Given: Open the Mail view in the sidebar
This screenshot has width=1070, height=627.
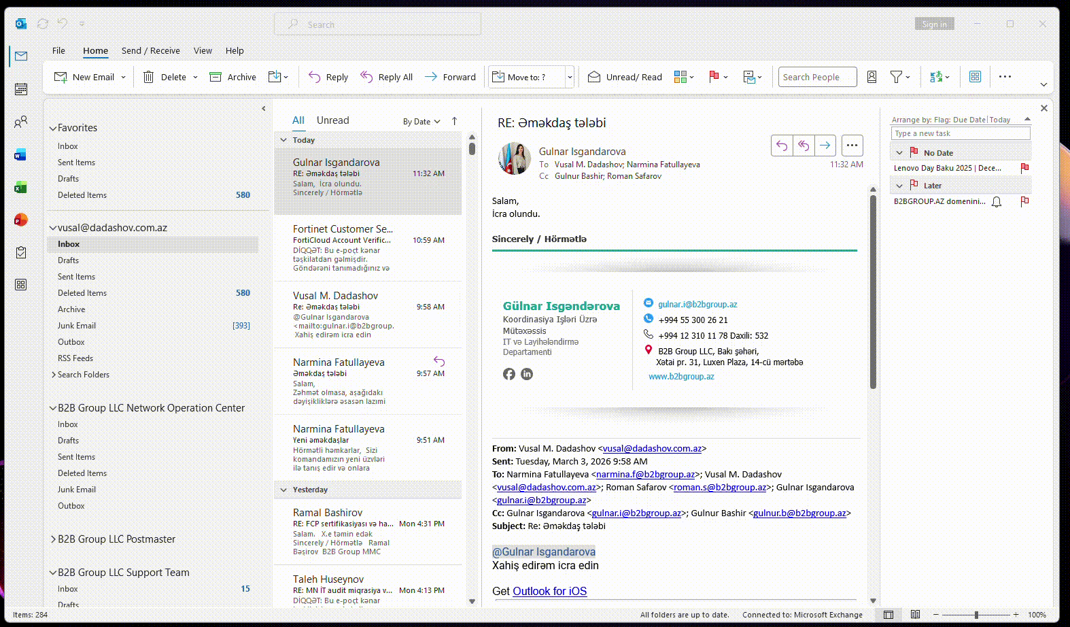Looking at the screenshot, I should click(x=21, y=56).
